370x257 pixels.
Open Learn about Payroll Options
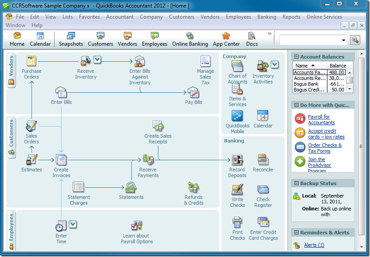tap(137, 225)
